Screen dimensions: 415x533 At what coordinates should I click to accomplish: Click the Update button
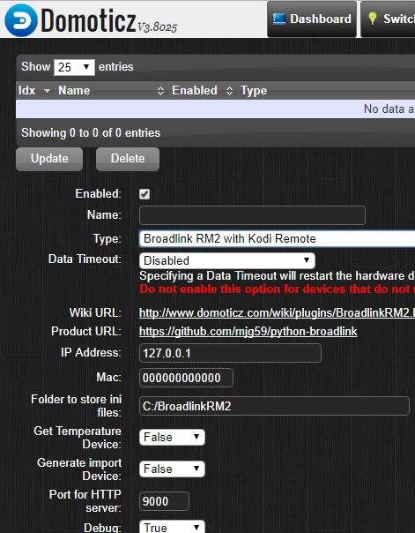(49, 159)
